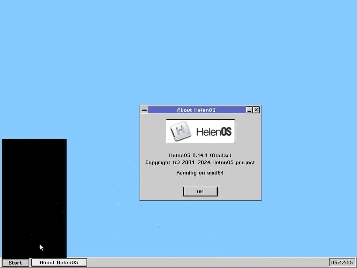Click the HelenOS 0.14.1 (Aladar) text
357x268 pixels.
[x=200, y=155]
